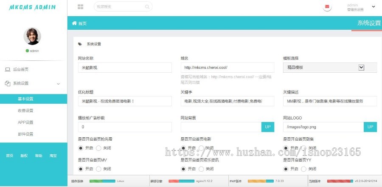
Task: Select 开启 for 是否开启首页电影
Action: tap(184, 148)
